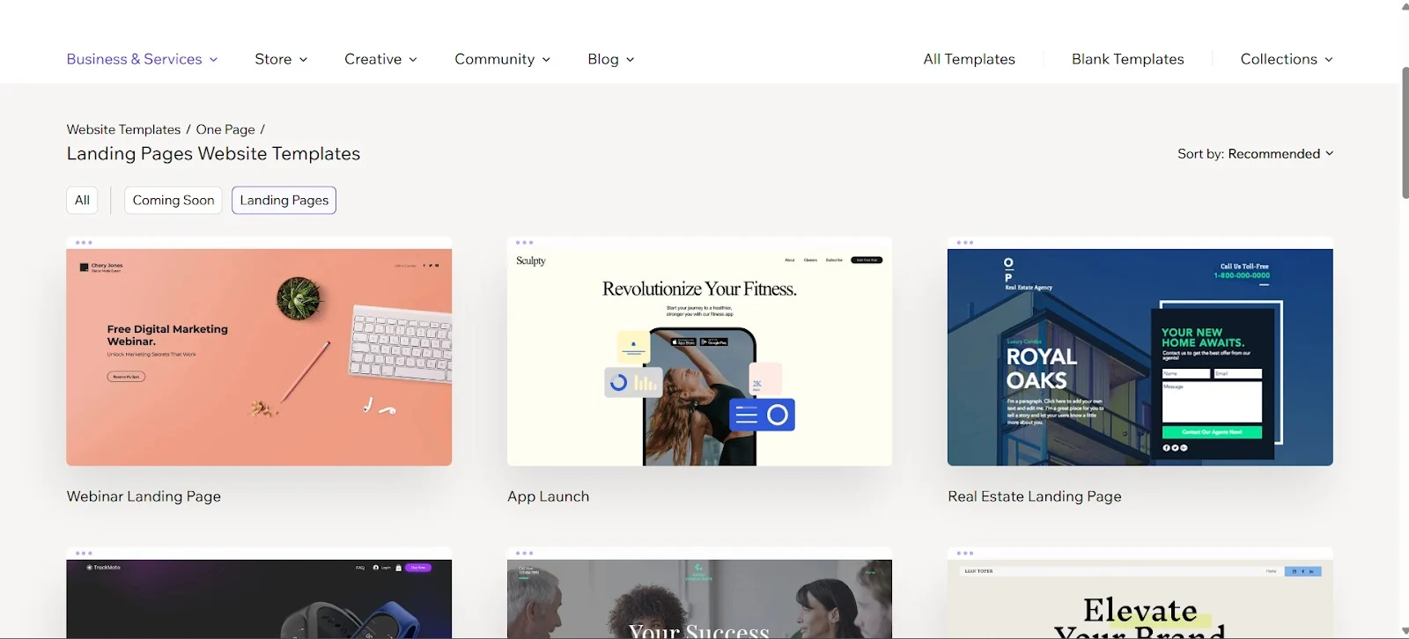Select the Coming Soon filter
Image resolution: width=1409 pixels, height=639 pixels.
[173, 200]
